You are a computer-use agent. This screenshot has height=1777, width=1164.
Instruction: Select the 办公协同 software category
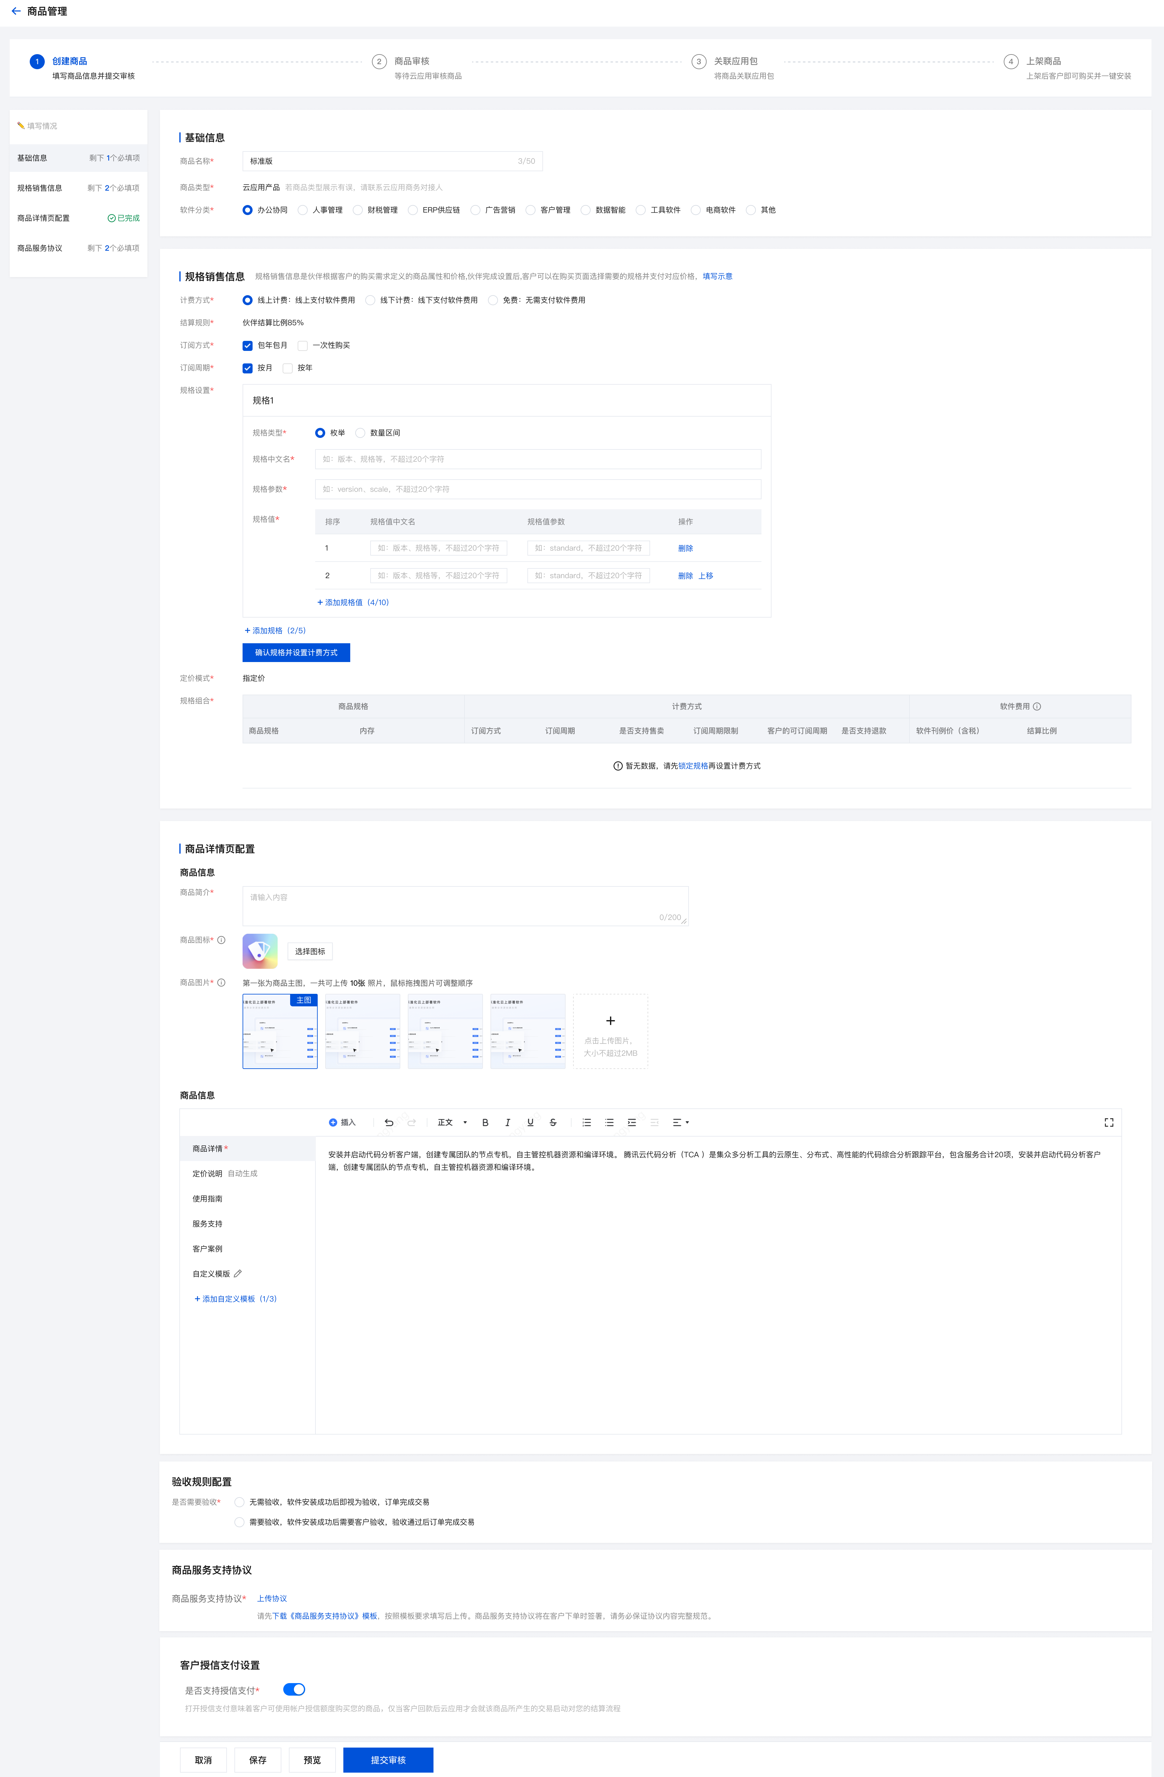pyautogui.click(x=247, y=210)
